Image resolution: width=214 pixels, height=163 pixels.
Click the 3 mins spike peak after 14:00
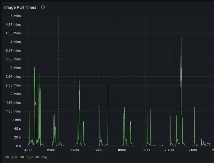tap(35, 68)
